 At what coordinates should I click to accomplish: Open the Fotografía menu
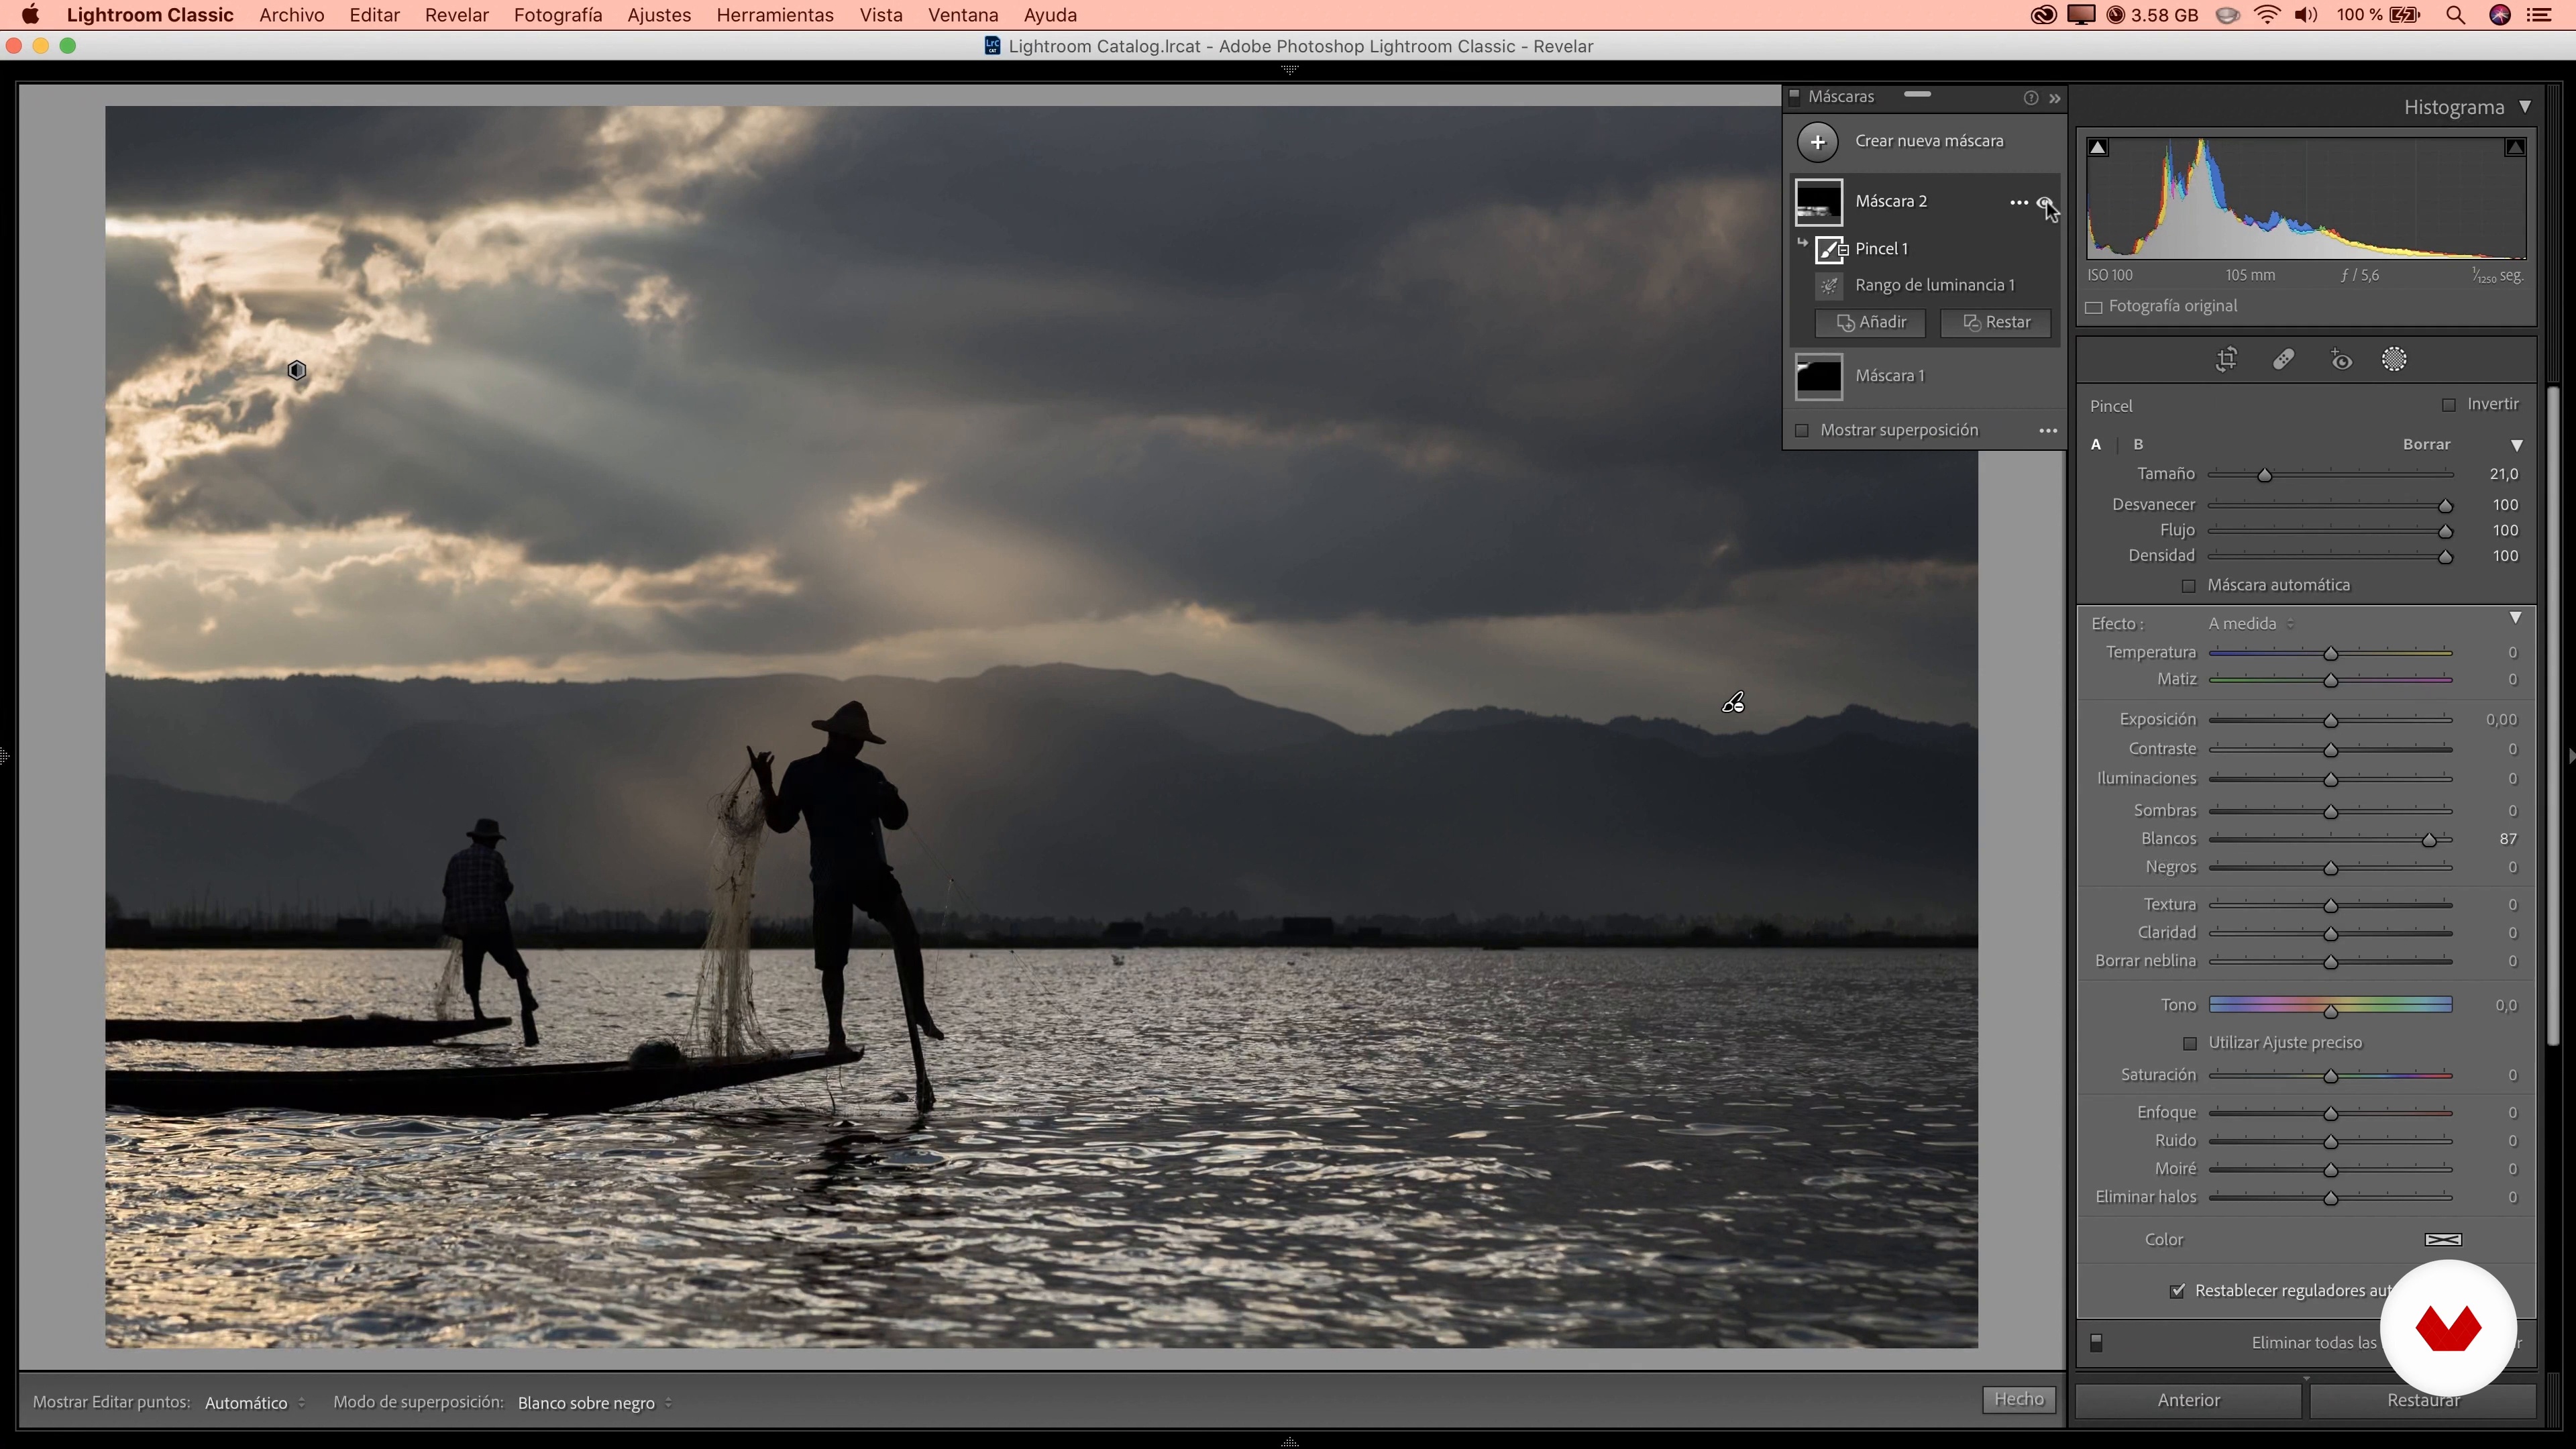tap(557, 15)
